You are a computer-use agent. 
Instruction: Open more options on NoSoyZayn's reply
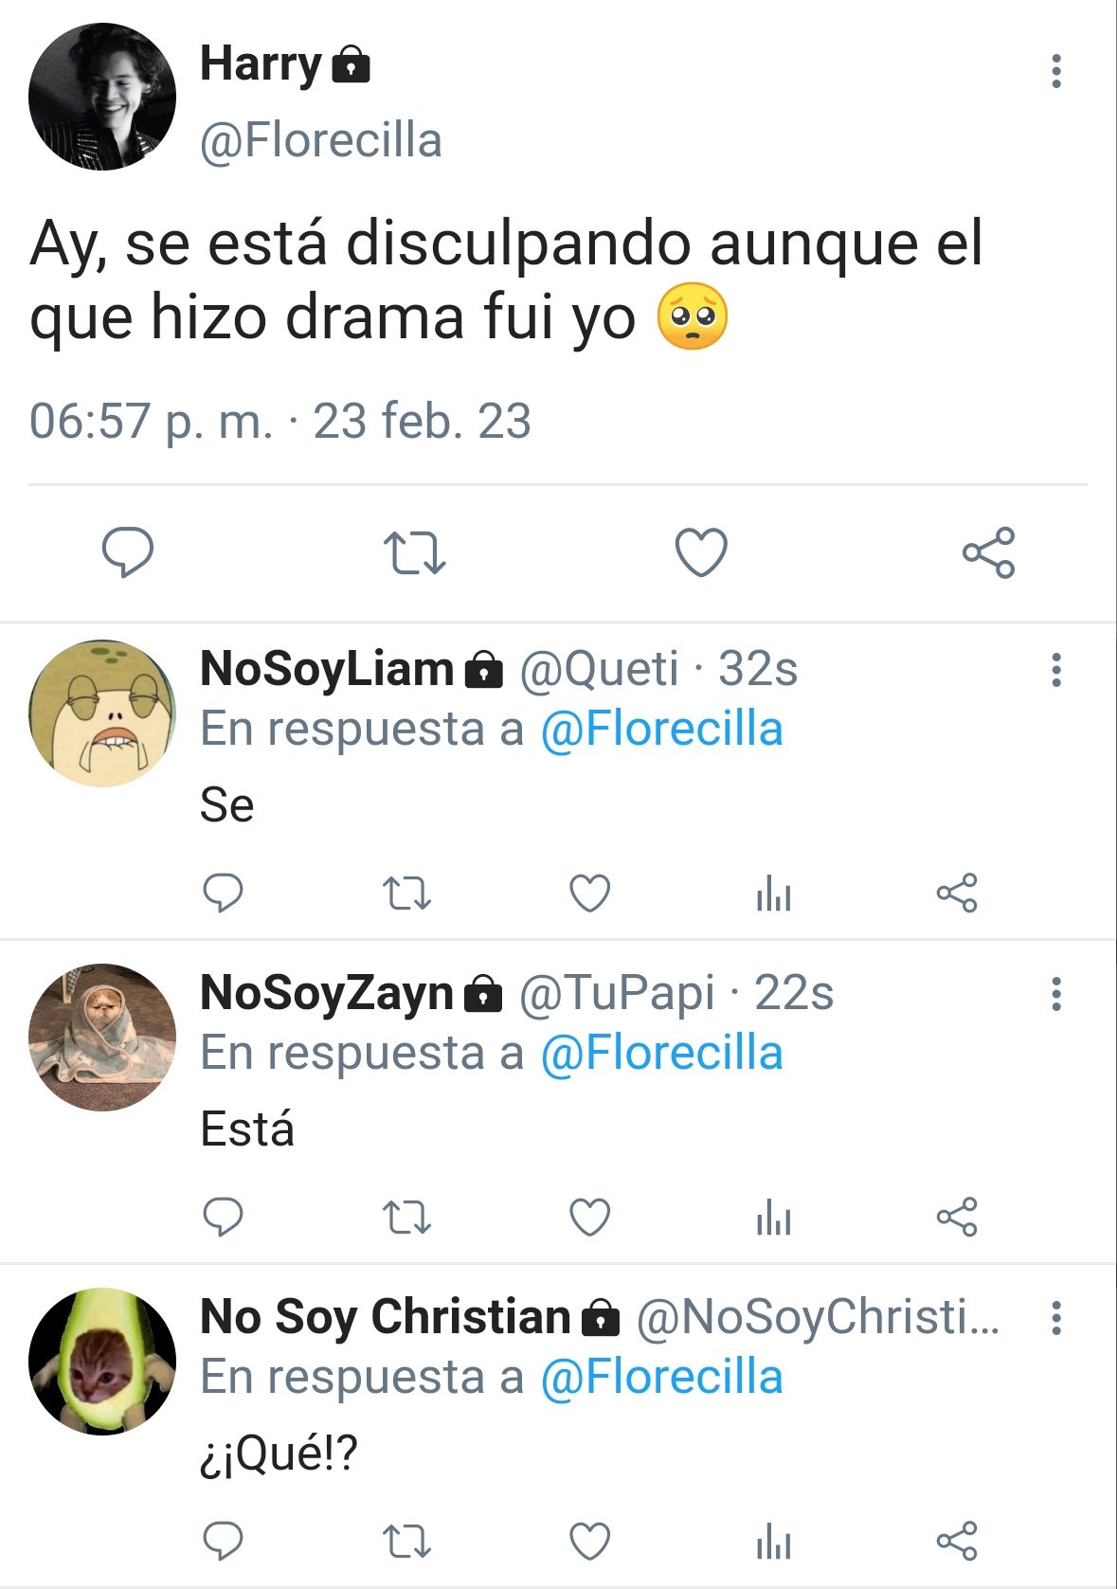click(x=1056, y=994)
